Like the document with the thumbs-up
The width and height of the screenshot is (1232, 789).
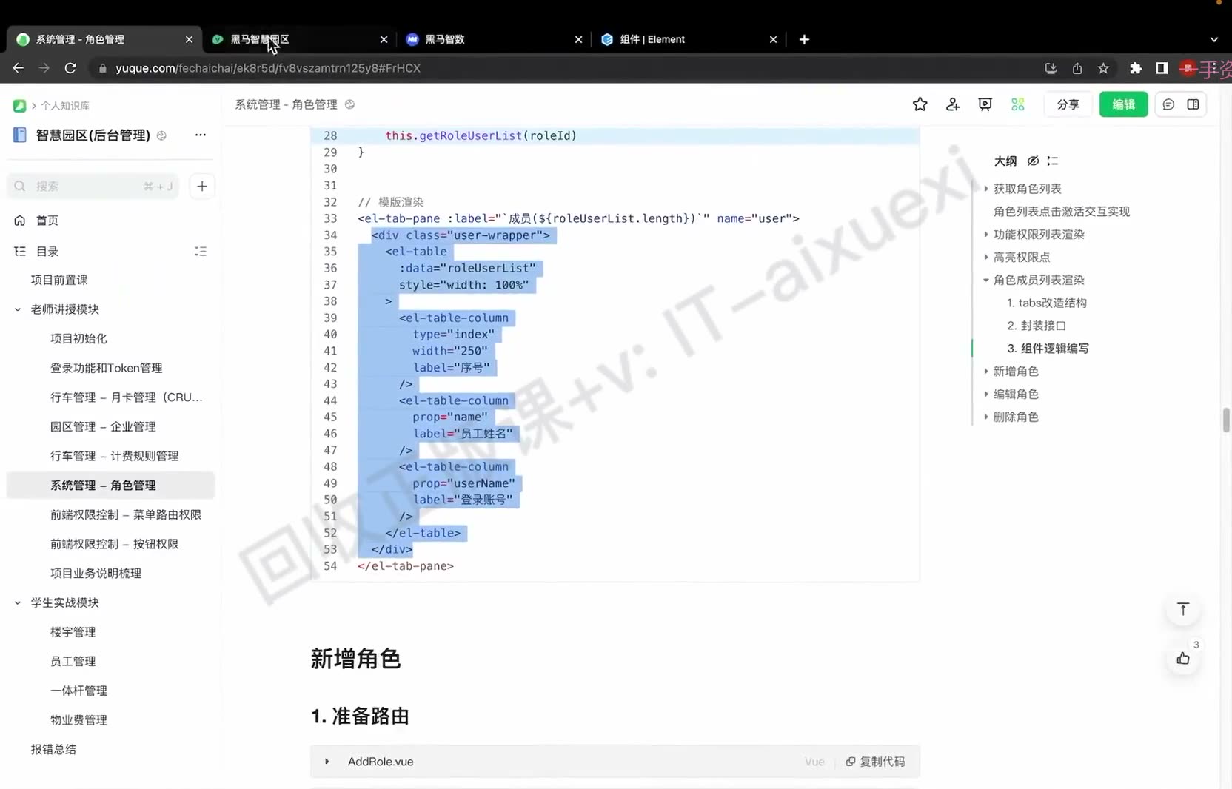tap(1183, 658)
